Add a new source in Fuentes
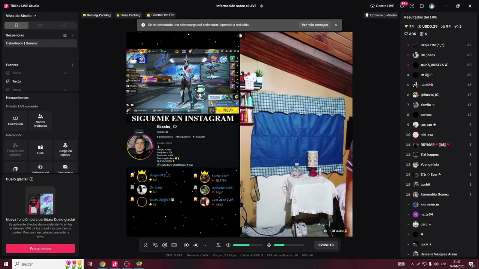The width and height of the screenshot is (479, 269). click(73, 65)
